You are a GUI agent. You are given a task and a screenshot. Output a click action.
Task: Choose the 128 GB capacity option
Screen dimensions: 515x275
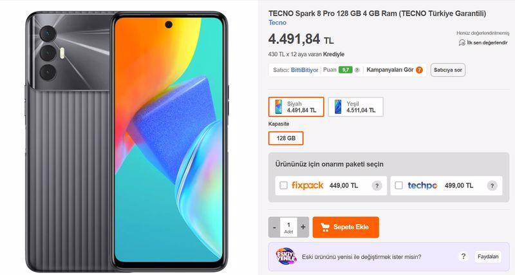pos(286,138)
